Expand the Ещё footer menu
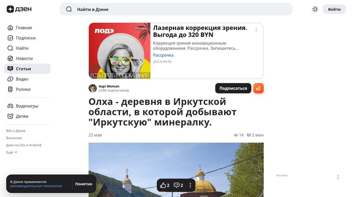Image resolution: width=352 pixels, height=197 pixels. coord(12,152)
